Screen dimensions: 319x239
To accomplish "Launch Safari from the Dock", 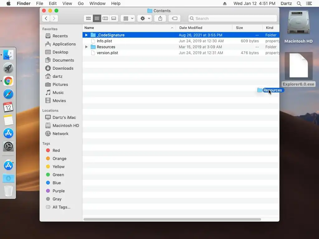I will (x=8, y=94).
